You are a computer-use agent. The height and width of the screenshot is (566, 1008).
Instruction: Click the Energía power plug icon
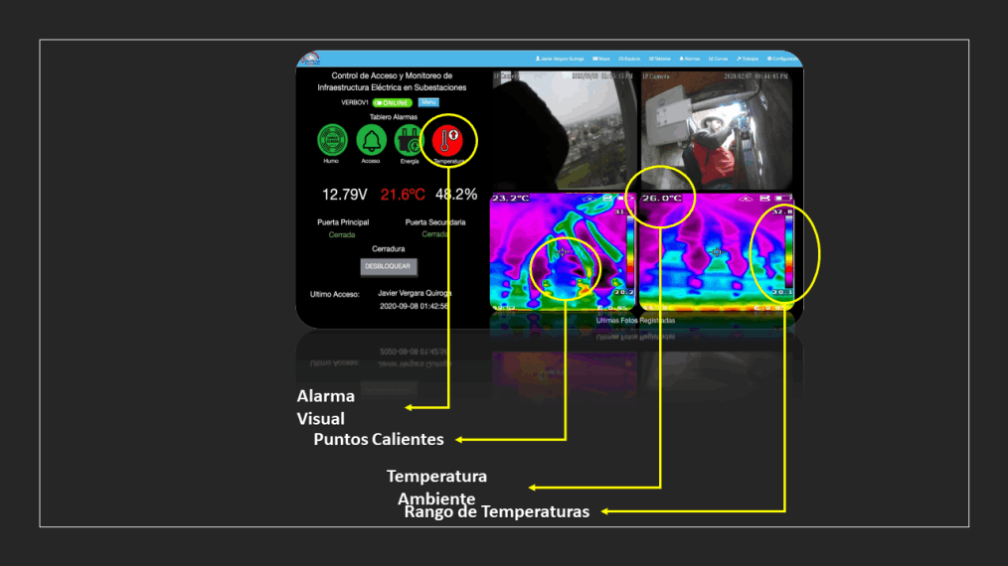click(x=410, y=138)
